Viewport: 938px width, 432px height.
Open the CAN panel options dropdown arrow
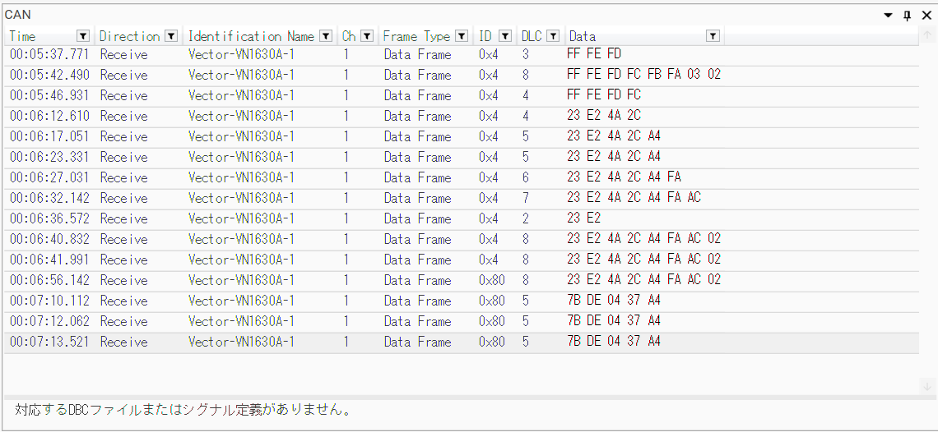(889, 16)
